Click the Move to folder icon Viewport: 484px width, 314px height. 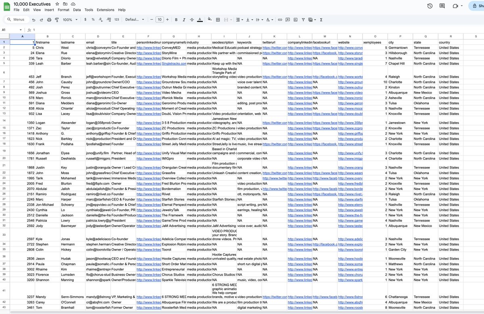65,4
